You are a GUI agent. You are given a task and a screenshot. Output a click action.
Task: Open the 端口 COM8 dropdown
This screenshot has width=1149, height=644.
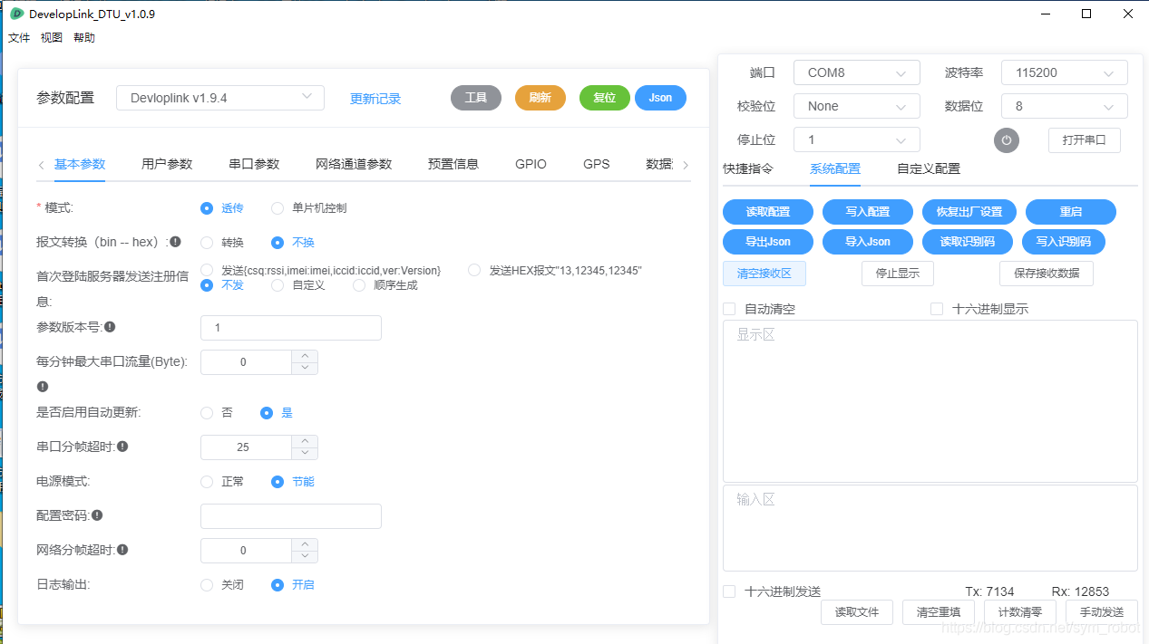click(856, 72)
